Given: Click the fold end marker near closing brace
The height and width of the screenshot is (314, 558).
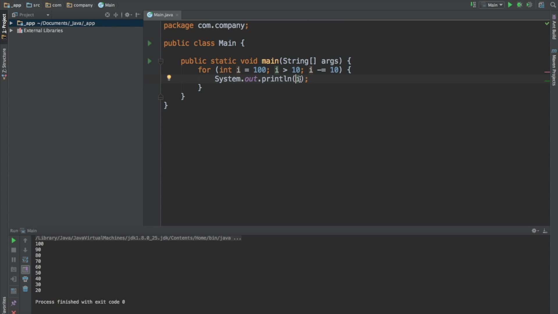Looking at the screenshot, I should click(x=160, y=97).
